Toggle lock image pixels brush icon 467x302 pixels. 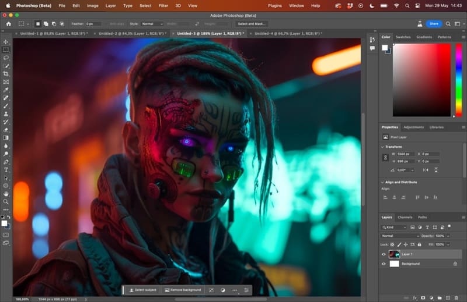tap(399, 244)
